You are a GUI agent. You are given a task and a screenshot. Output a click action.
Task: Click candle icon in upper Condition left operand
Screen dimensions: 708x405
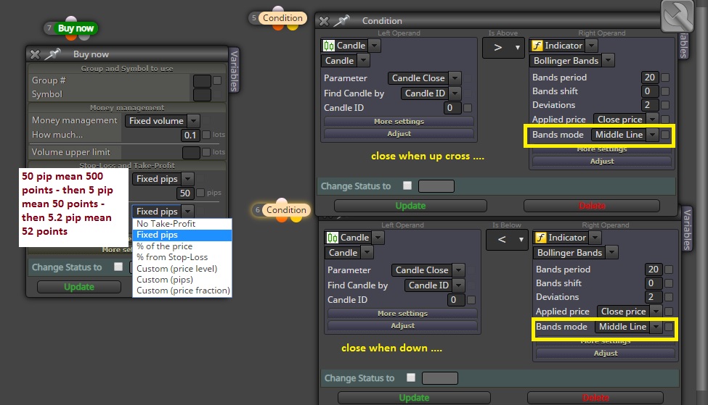(329, 46)
